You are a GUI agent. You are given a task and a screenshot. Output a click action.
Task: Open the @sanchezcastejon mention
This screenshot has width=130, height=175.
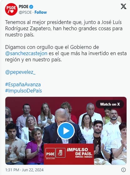click(x=26, y=53)
